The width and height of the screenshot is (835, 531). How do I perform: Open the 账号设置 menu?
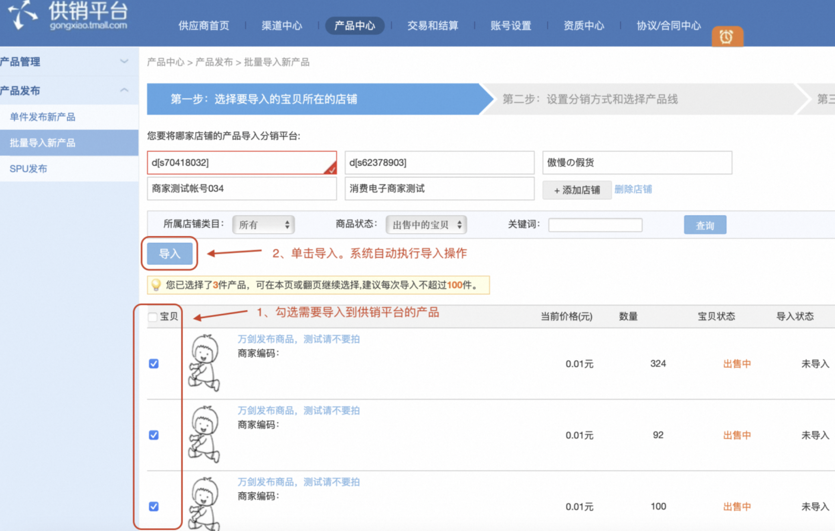511,26
